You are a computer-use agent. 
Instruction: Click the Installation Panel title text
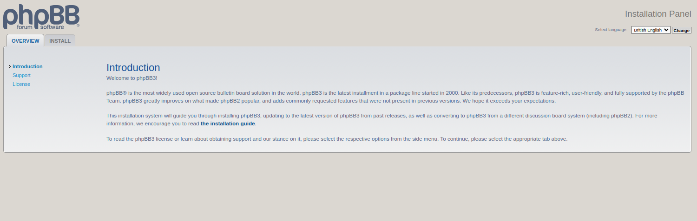pos(658,13)
